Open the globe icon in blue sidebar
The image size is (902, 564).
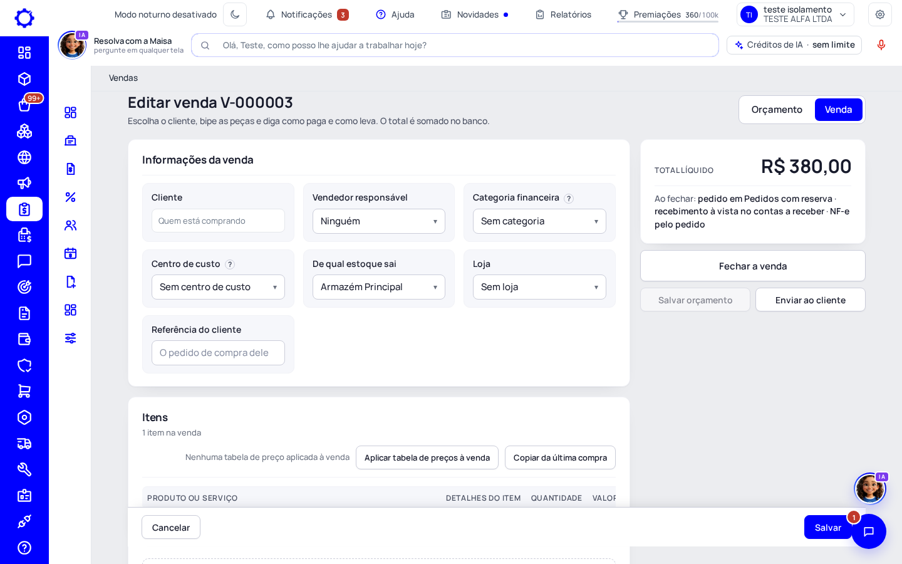pos(24,157)
